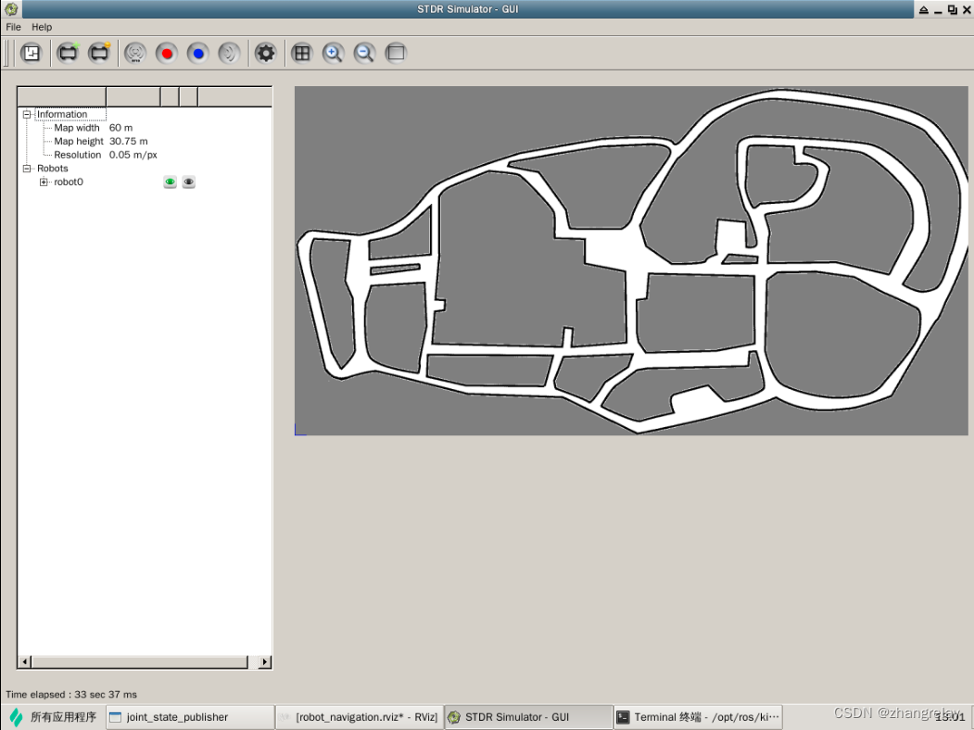Image resolution: width=974 pixels, height=730 pixels.
Task: Toggle robot0 black eye visibility button
Action: pos(189,182)
